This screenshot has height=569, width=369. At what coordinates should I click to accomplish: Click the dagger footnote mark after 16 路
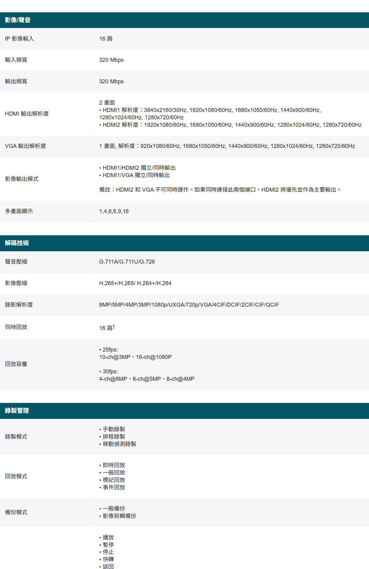point(114,326)
